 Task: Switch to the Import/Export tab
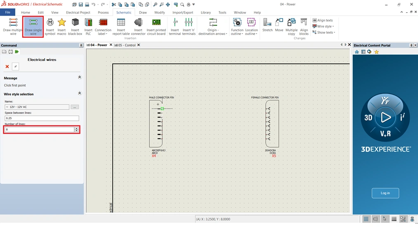(183, 12)
